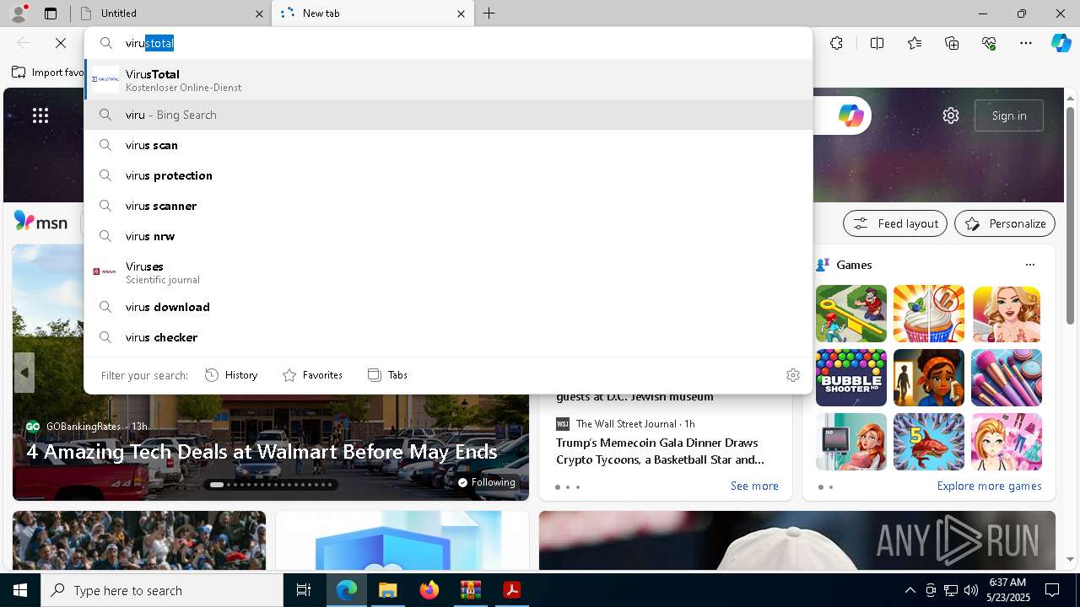Launch WinRAR from taskbar
Viewport: 1080px width, 607px height.
[x=470, y=590]
